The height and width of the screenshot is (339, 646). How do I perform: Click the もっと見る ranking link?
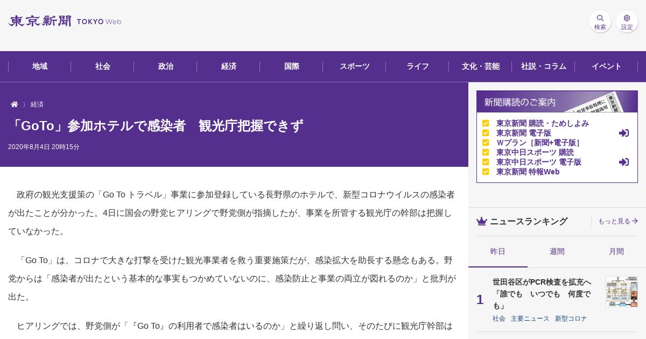618,221
